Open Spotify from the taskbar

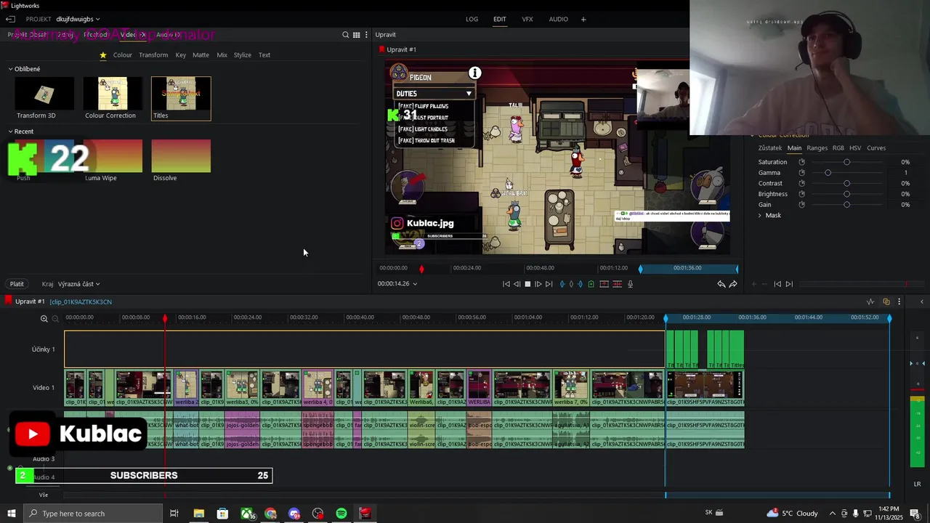[341, 514]
